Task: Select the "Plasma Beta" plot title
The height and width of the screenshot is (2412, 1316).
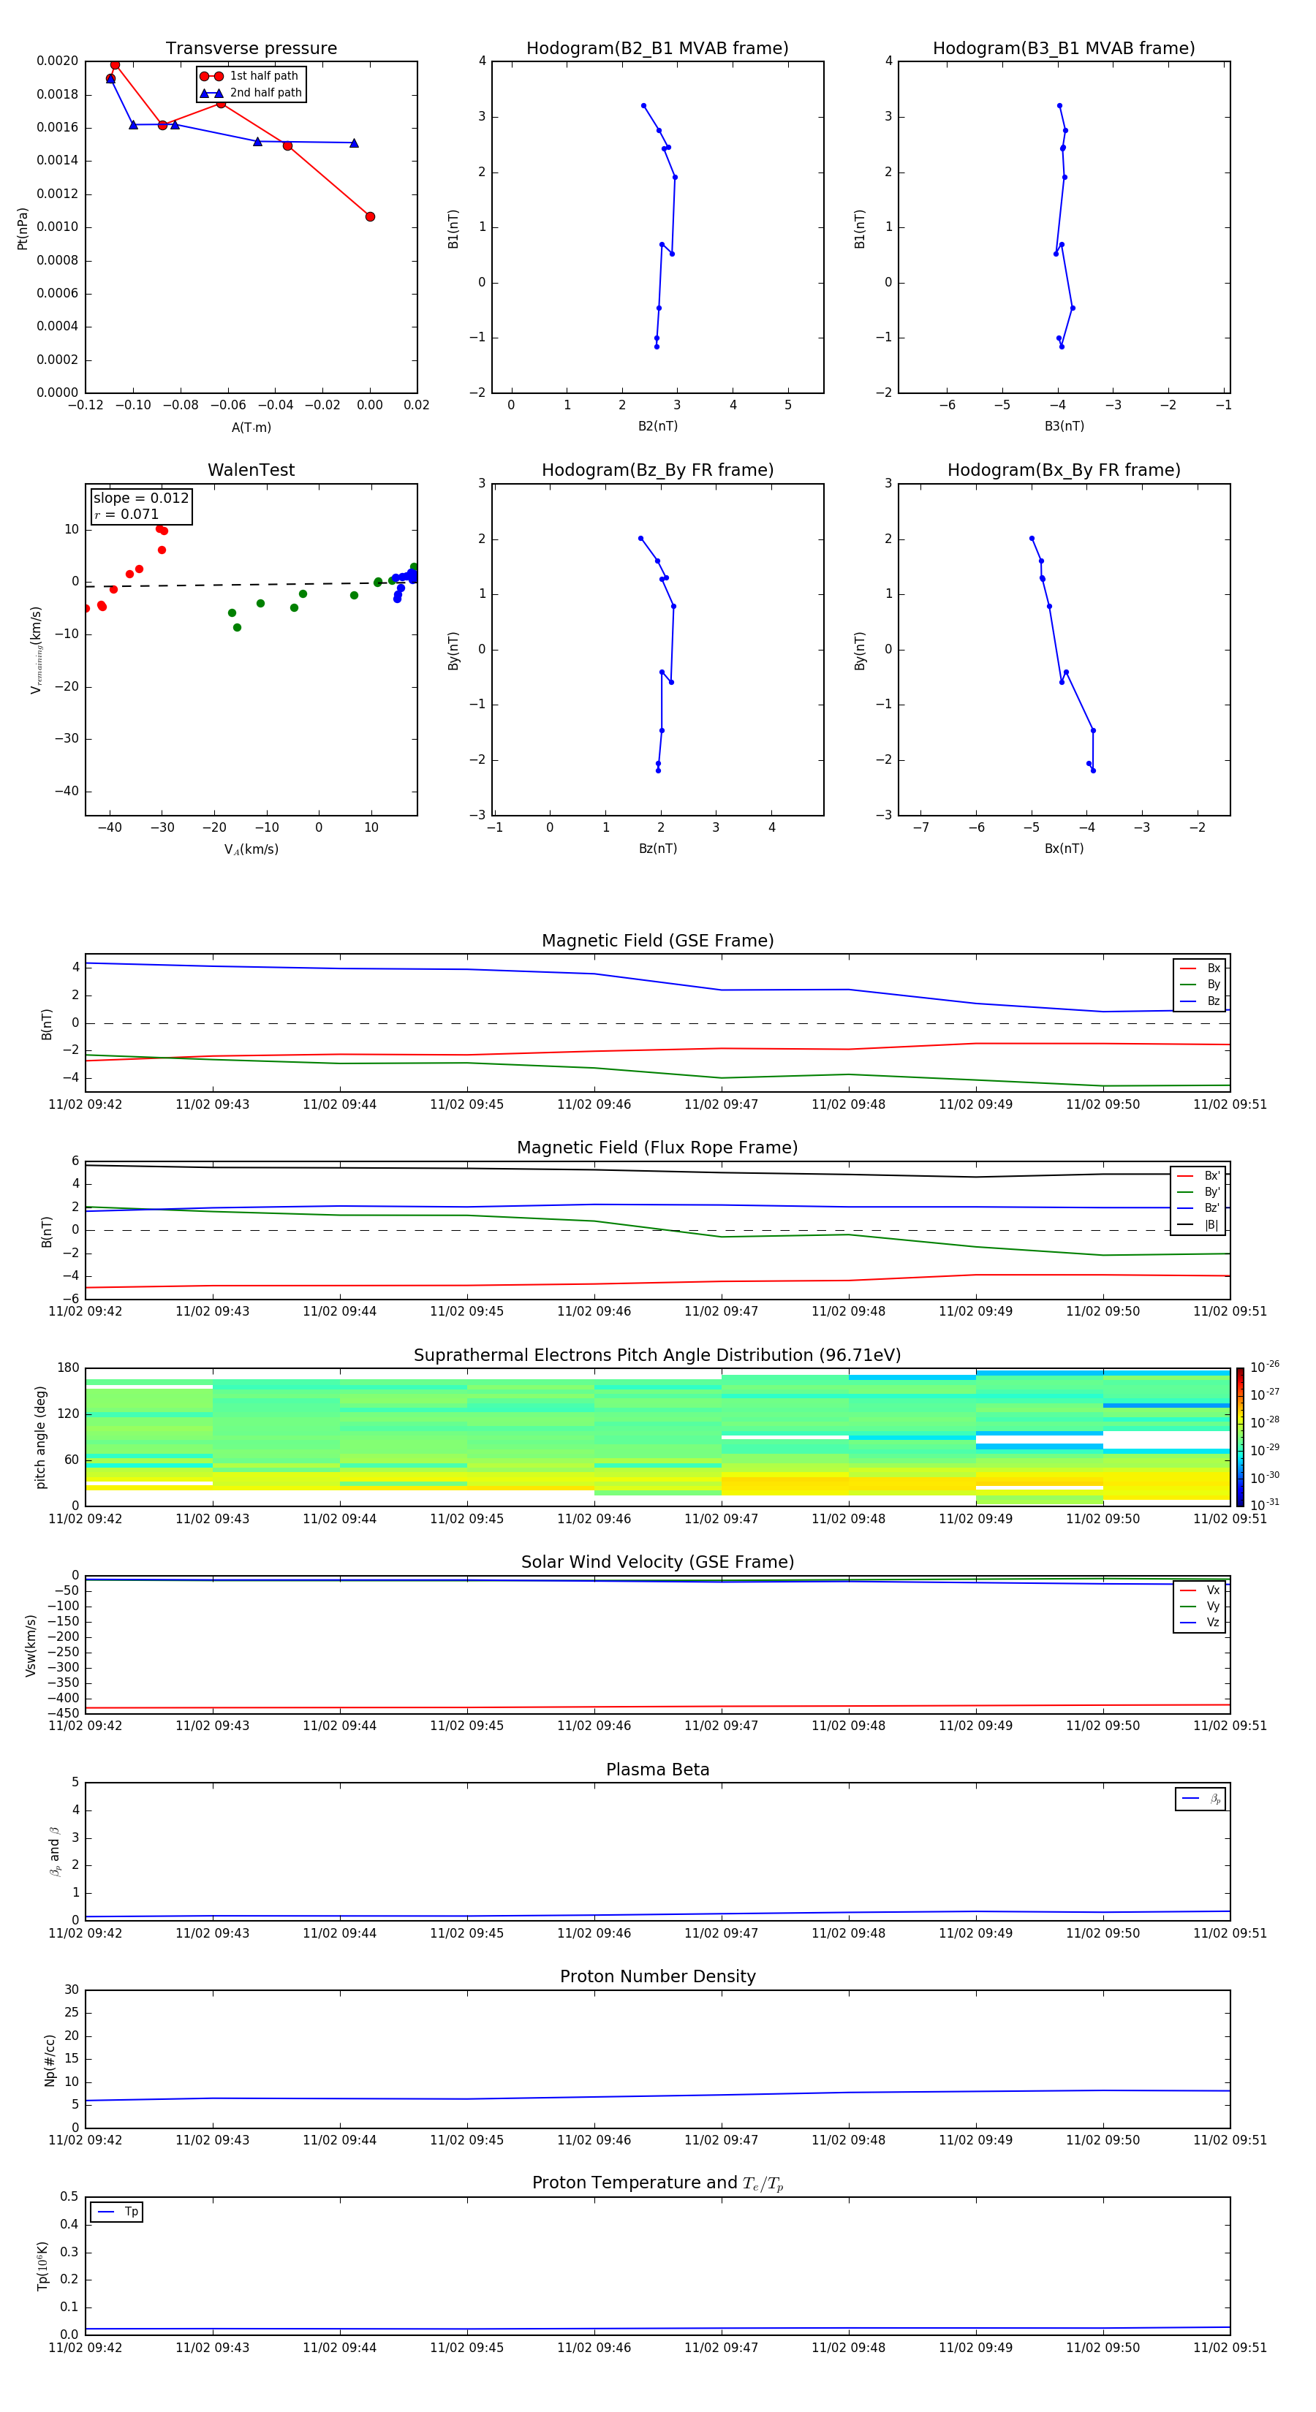Action: (x=657, y=1770)
